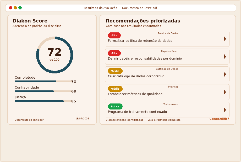This screenshot has width=241, height=162.
Task: Click the circular score gauge showing 72
Action: tap(54, 55)
